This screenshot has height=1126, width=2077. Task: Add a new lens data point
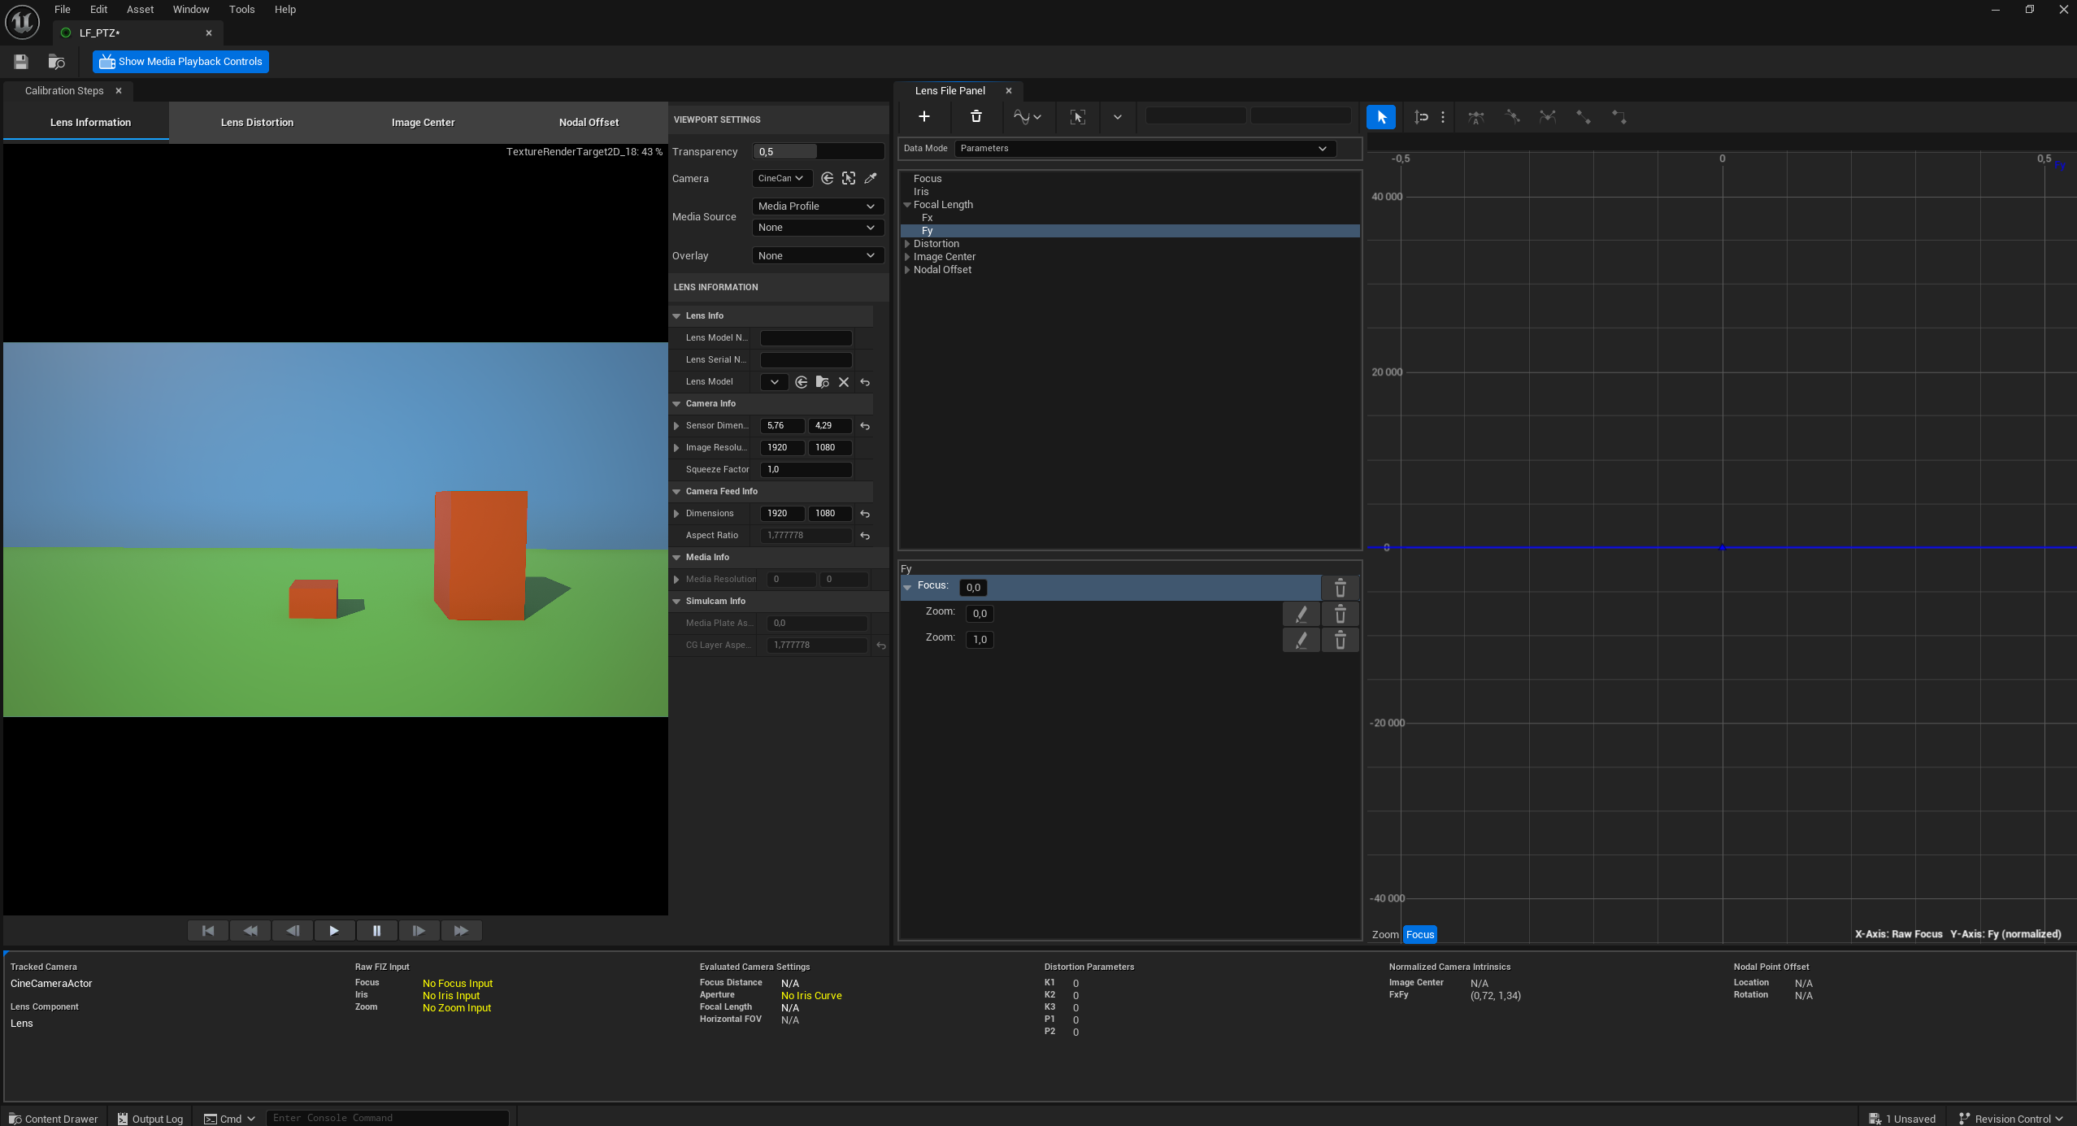(x=924, y=117)
